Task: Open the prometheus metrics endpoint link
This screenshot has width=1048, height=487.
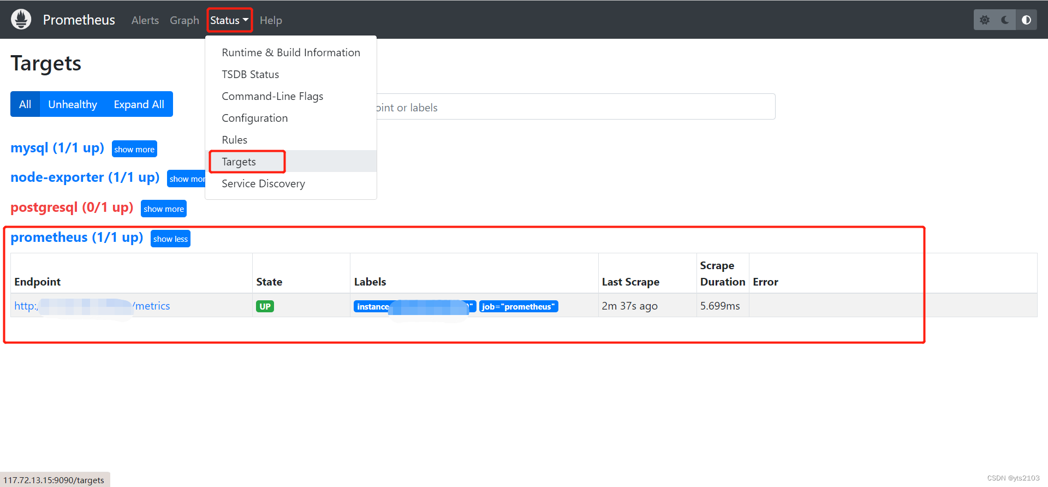Action: tap(92, 306)
